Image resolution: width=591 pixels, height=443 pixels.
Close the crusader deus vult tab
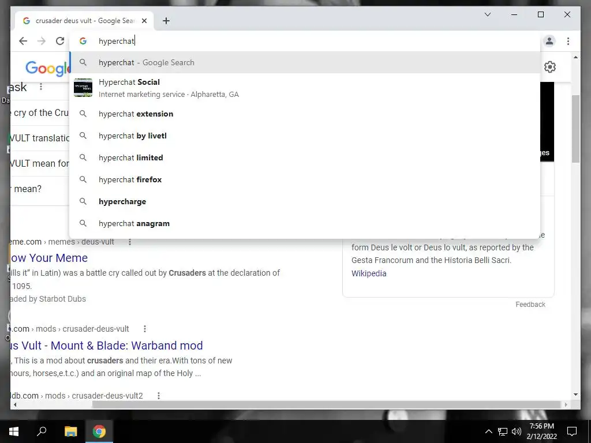pos(144,21)
